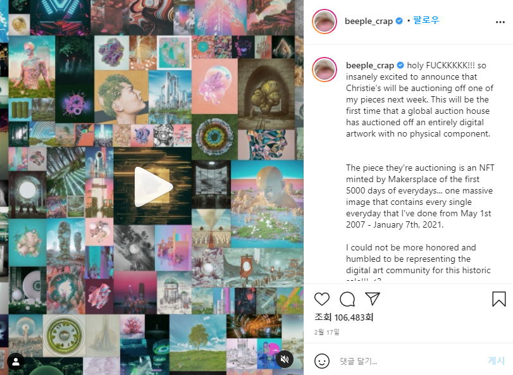
Task: Play the video using the center play button
Action: pos(153,187)
